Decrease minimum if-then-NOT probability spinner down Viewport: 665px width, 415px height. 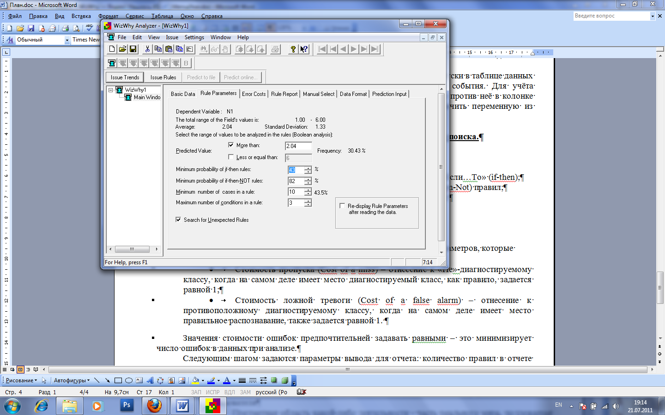point(308,183)
